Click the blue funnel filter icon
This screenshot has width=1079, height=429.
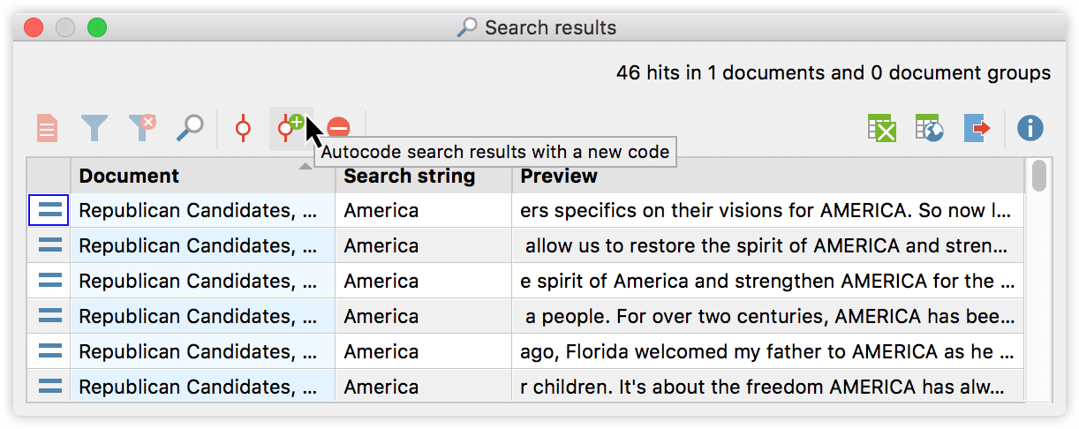(x=94, y=129)
